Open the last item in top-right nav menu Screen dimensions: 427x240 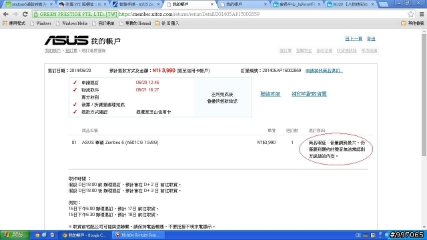pyautogui.click(x=369, y=51)
